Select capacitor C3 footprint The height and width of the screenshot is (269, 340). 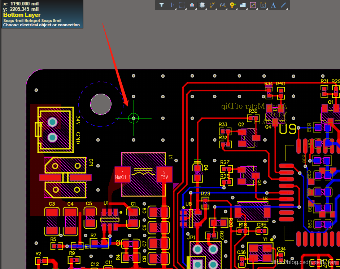pyautogui.click(x=52, y=221)
